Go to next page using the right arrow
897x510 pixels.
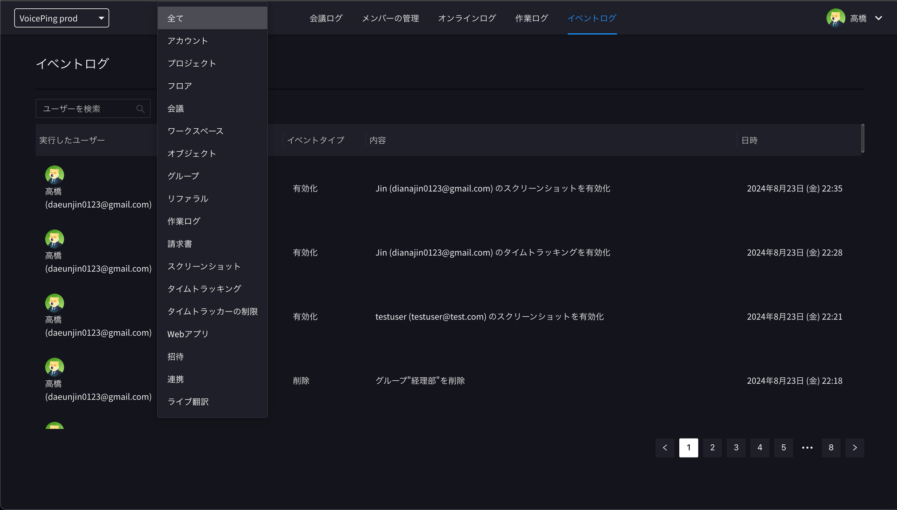pyautogui.click(x=854, y=447)
